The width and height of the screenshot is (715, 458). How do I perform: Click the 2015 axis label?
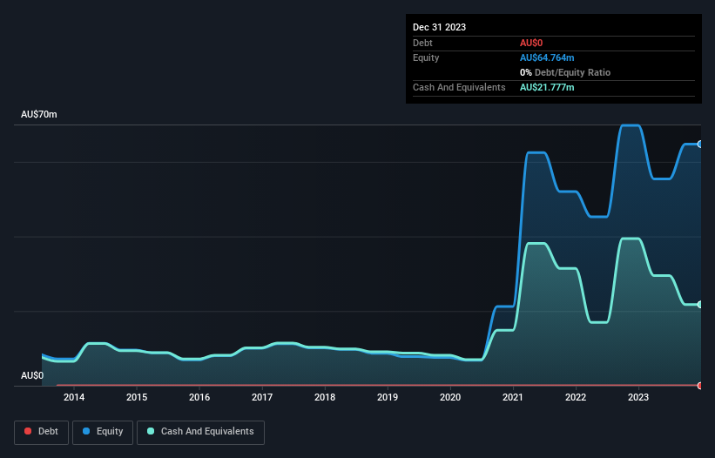pos(137,397)
